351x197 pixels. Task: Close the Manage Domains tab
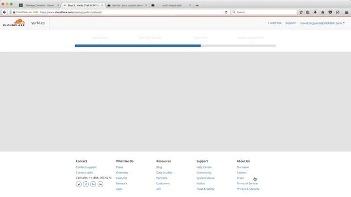(58, 5)
